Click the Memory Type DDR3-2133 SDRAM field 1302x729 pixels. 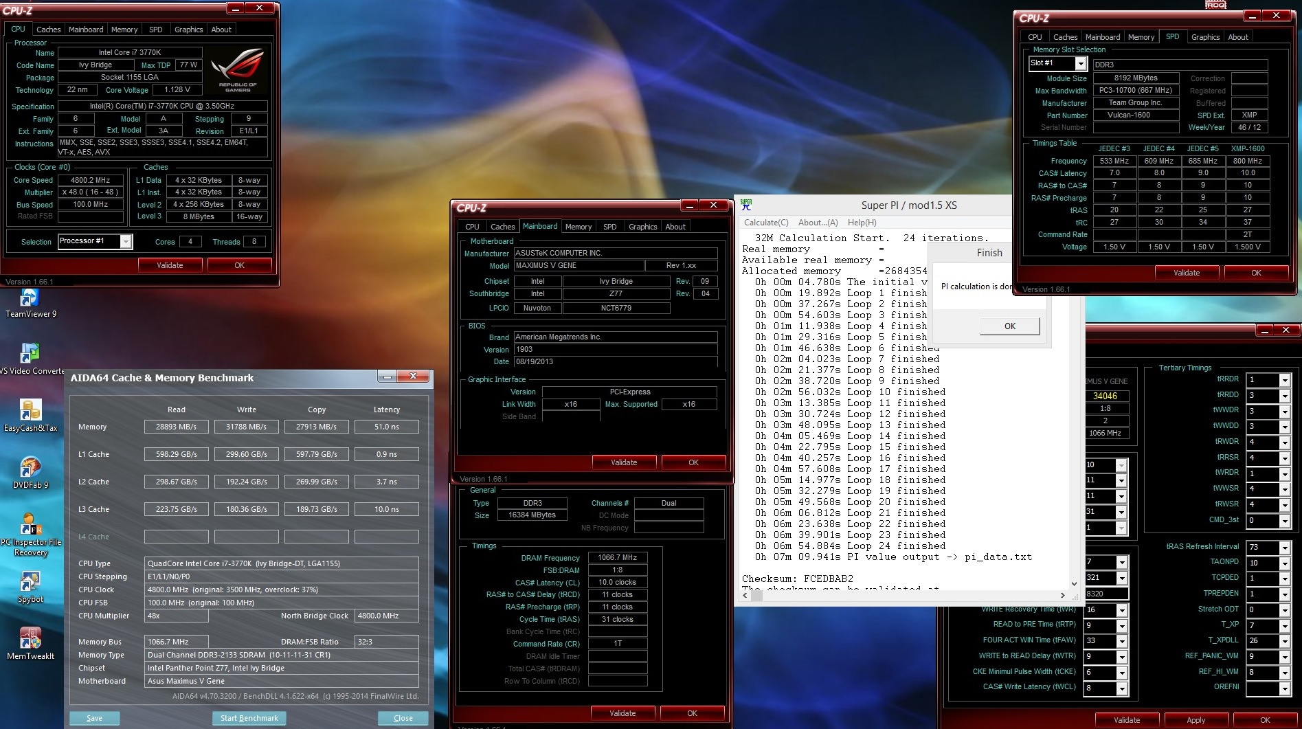(282, 655)
